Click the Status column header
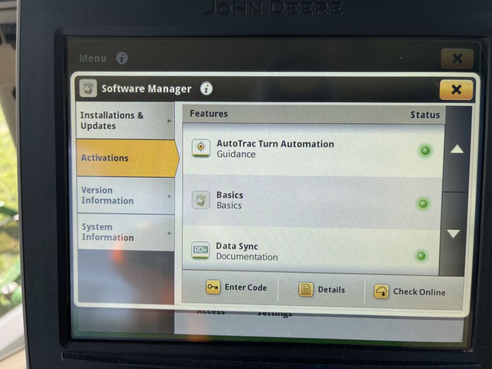This screenshot has width=492, height=369. click(425, 115)
